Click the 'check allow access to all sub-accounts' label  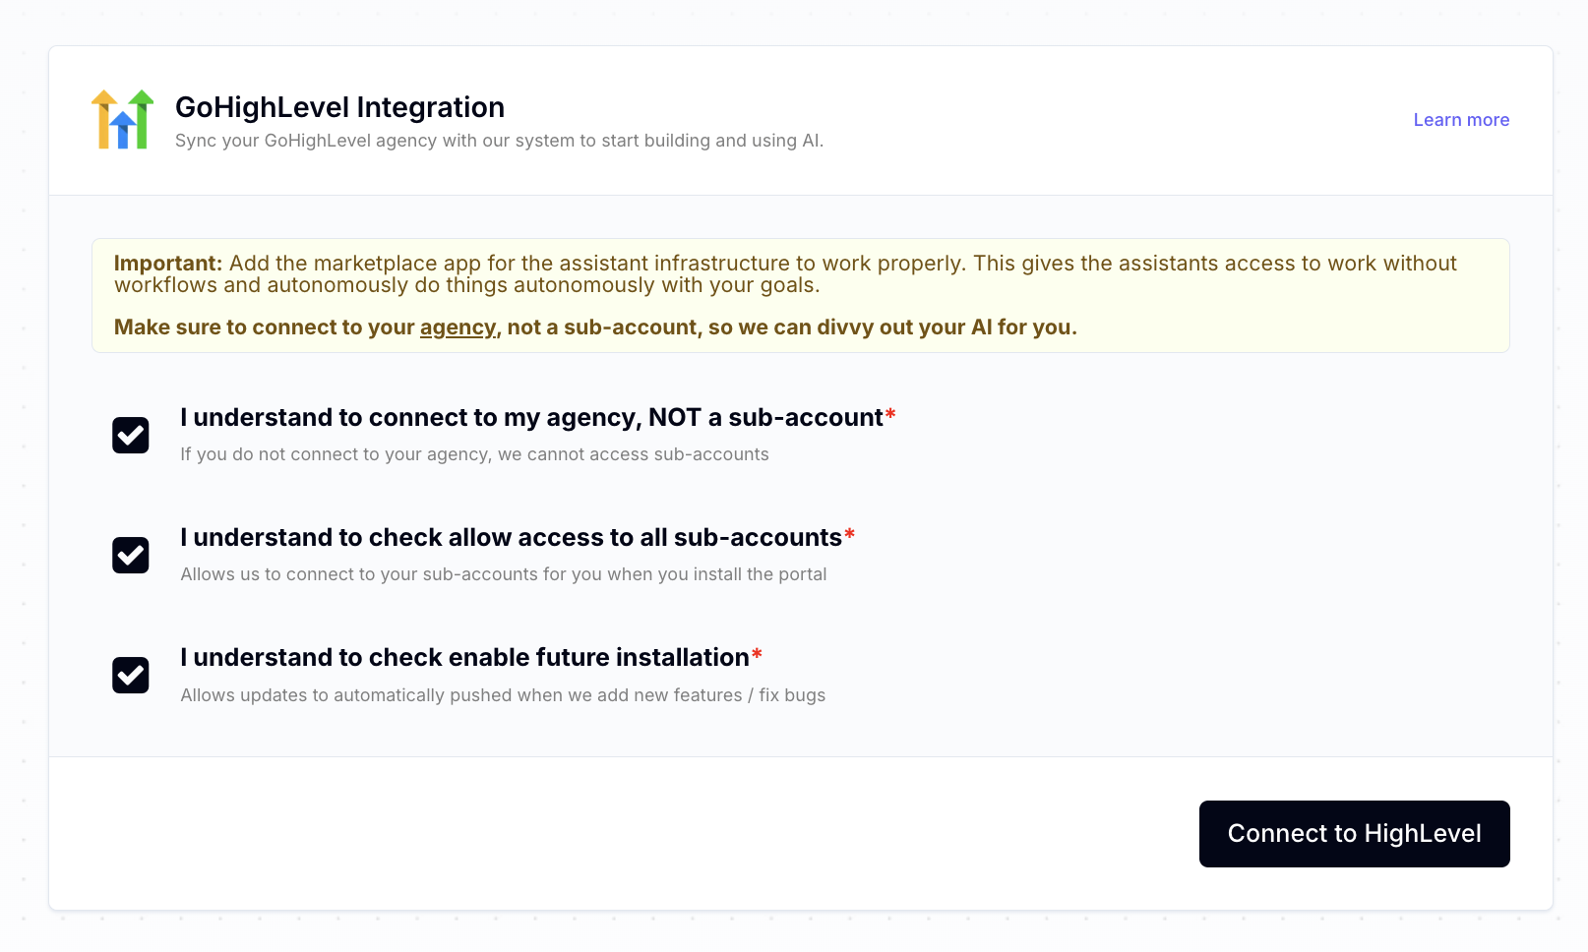pos(511,538)
